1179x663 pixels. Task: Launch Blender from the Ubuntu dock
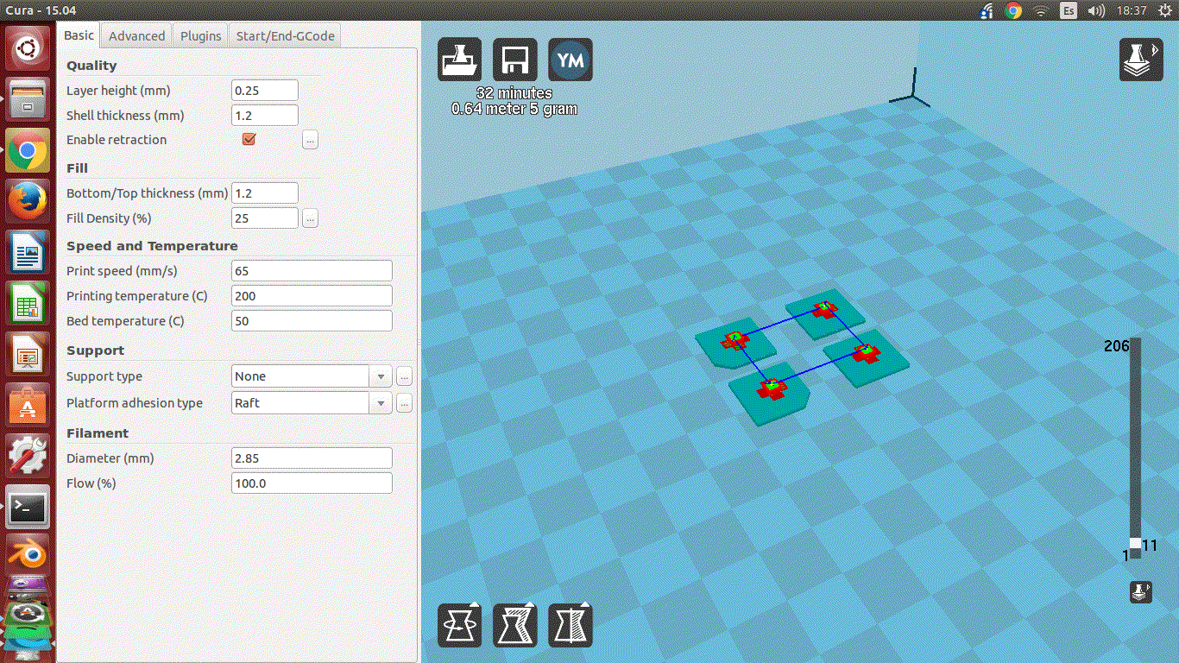27,554
